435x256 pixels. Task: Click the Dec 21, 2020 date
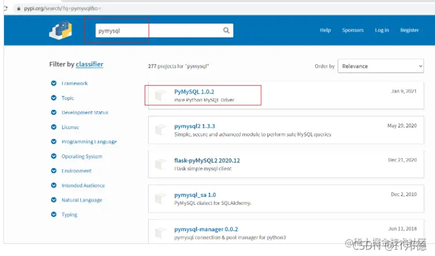[x=402, y=160]
